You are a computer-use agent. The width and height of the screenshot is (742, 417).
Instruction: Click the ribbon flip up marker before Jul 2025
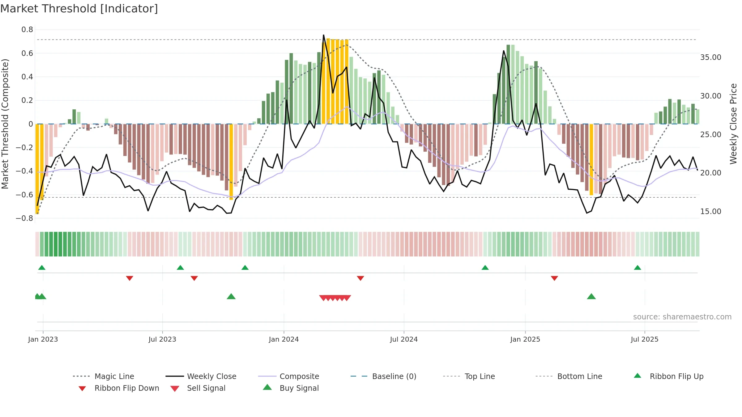coord(638,267)
